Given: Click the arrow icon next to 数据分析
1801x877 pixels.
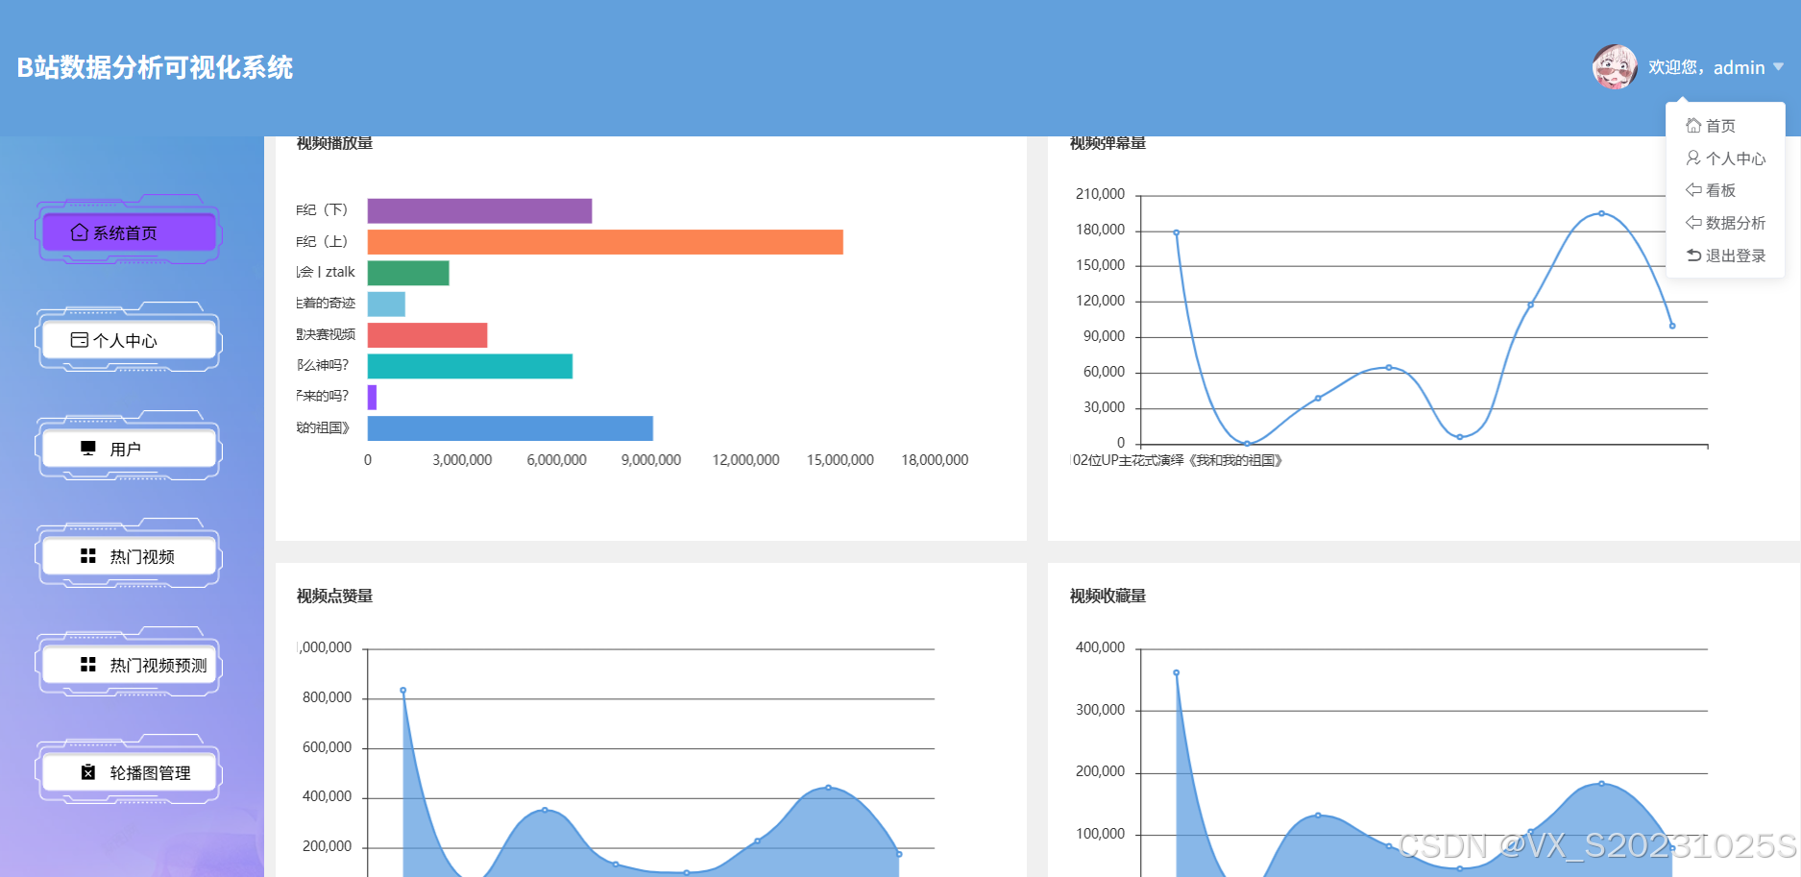Looking at the screenshot, I should coord(1693,222).
